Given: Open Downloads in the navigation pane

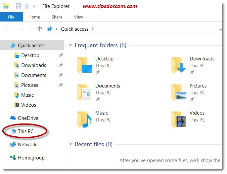Looking at the screenshot, I should click(x=34, y=65).
